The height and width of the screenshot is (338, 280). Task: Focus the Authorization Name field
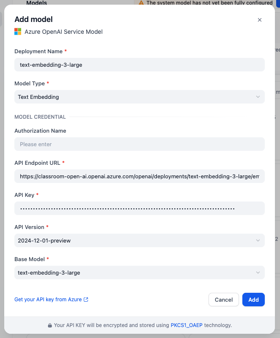click(x=140, y=144)
